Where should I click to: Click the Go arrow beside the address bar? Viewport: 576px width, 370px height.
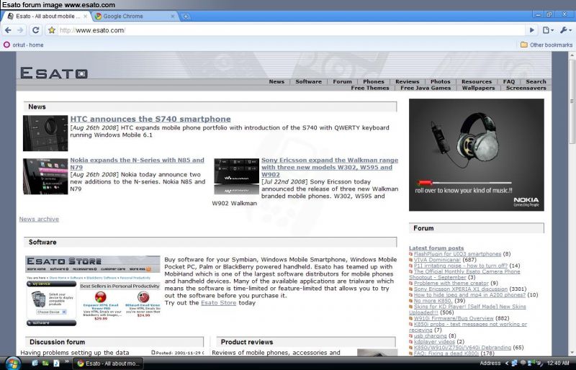531,30
